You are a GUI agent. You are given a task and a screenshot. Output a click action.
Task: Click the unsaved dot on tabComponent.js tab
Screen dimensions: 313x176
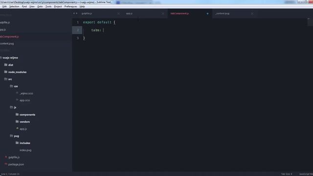(207, 14)
